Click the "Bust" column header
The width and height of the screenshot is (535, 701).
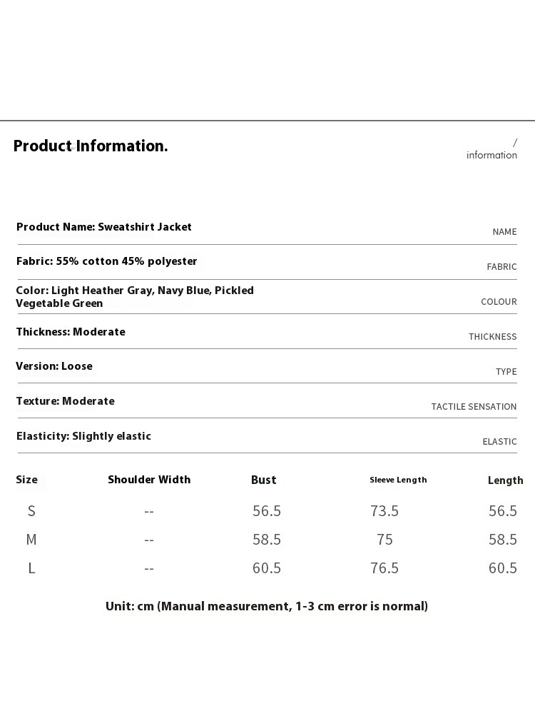coord(263,480)
